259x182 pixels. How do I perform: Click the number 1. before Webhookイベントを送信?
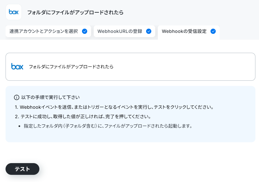(x=17, y=107)
